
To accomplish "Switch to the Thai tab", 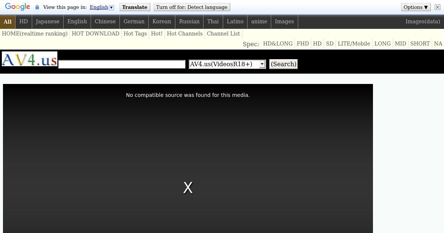I will pos(213,21).
